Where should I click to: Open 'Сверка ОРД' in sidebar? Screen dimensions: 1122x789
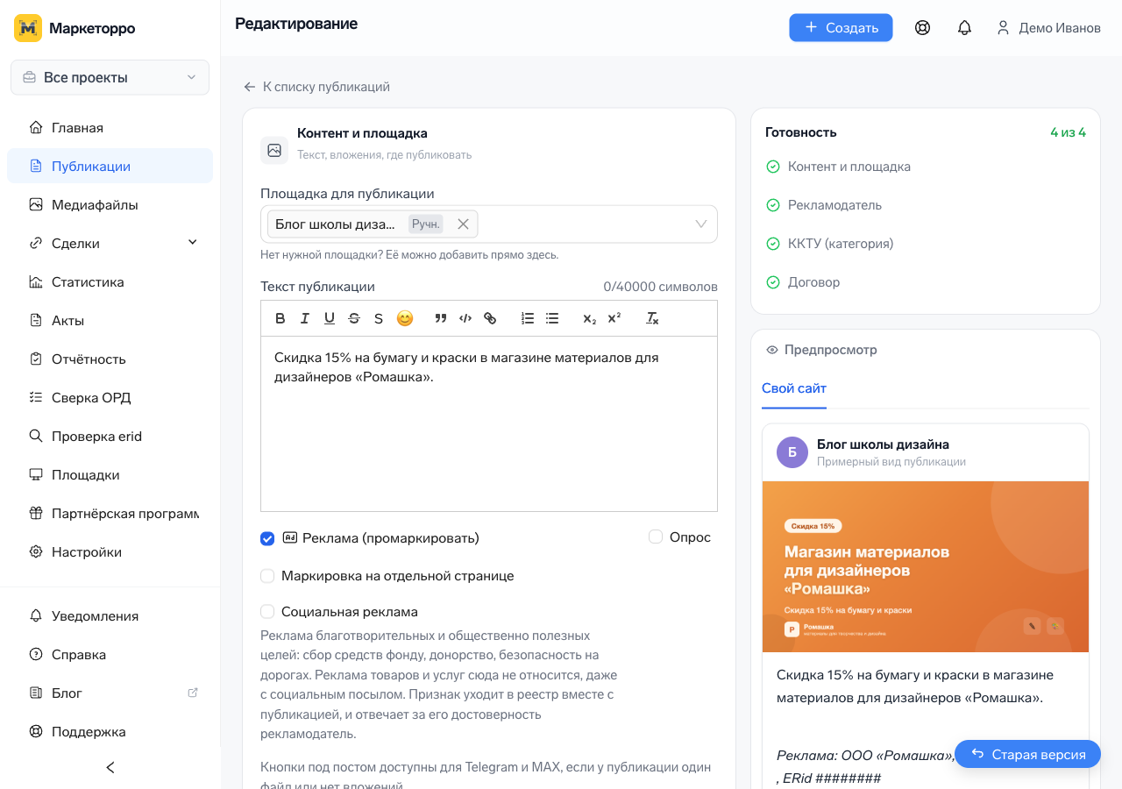(x=110, y=397)
